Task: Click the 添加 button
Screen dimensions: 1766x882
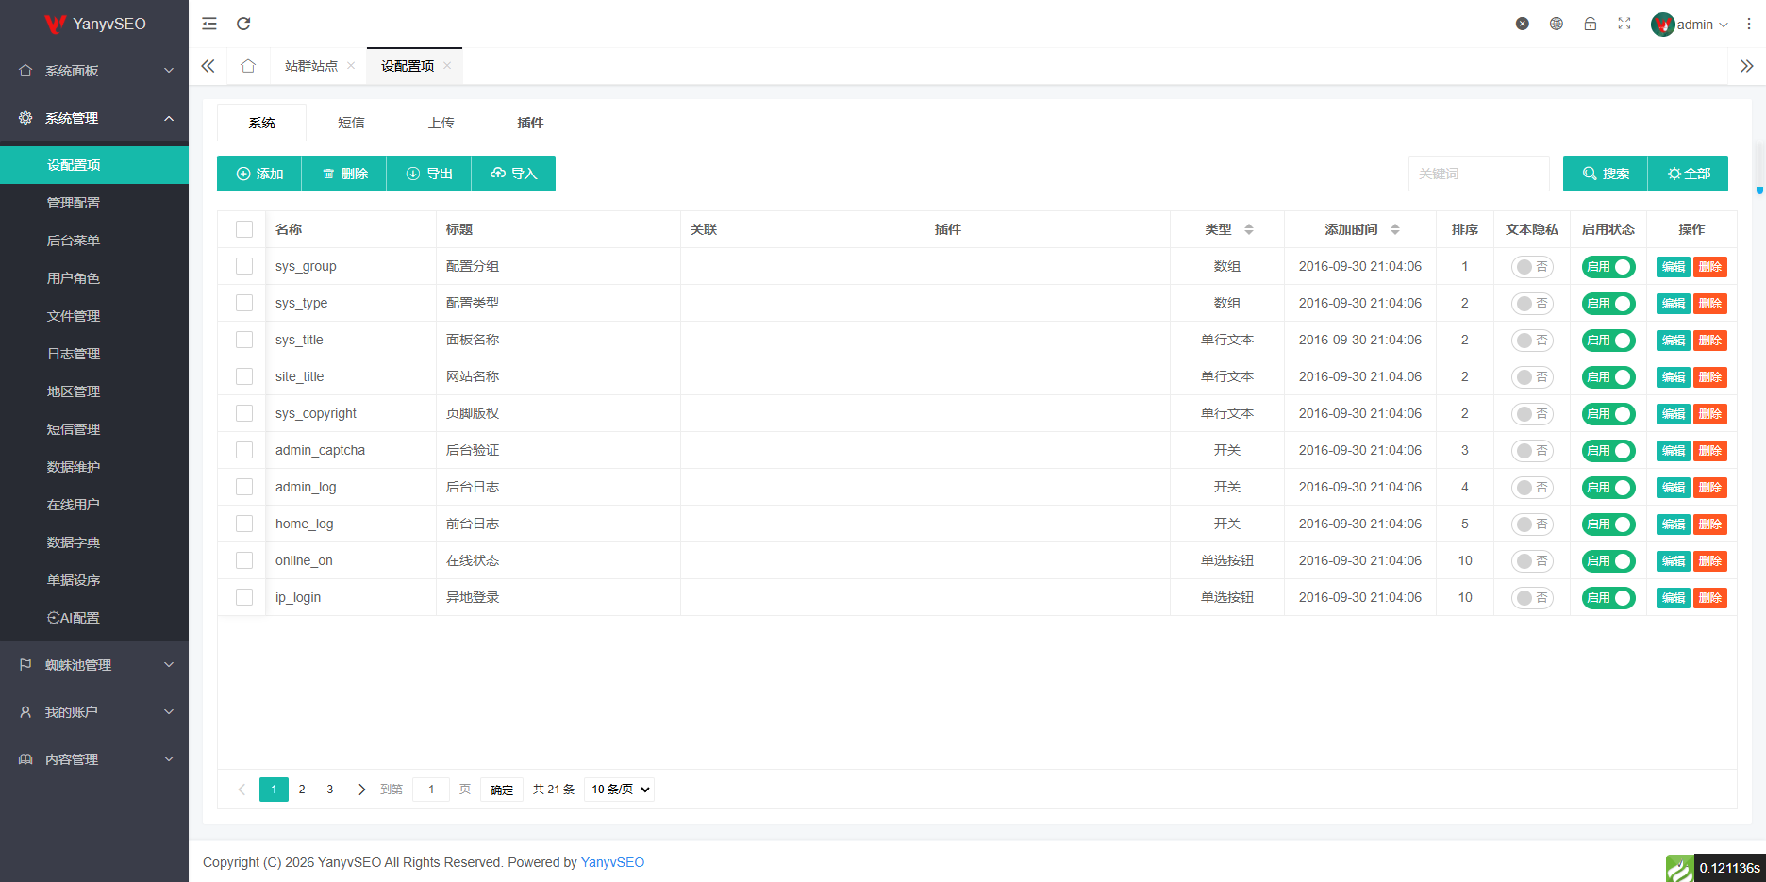Action: [259, 174]
